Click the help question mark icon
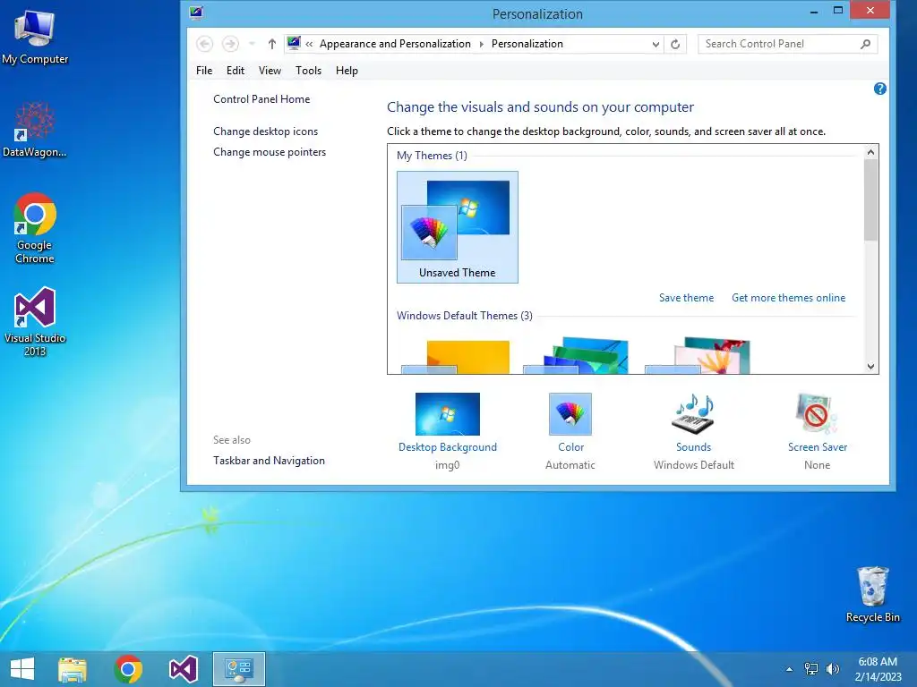Screen dimensions: 917x687 [879, 89]
